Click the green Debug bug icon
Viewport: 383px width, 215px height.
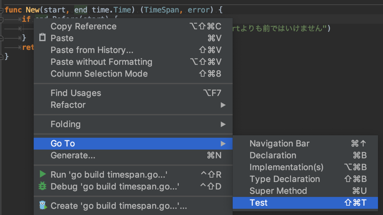[43, 186]
